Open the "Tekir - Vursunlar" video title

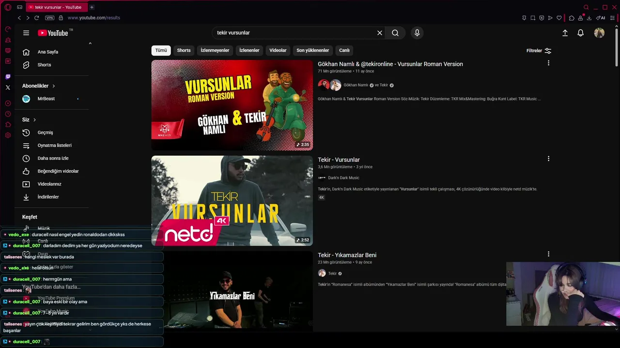tap(339, 159)
